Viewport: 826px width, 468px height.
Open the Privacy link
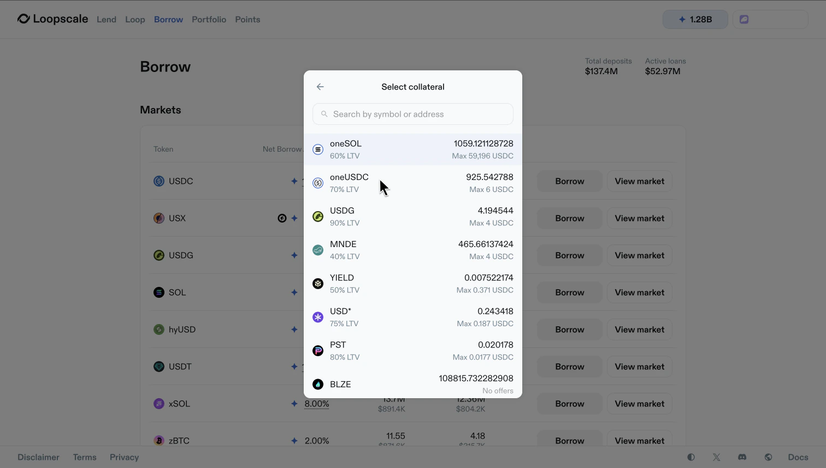125,457
